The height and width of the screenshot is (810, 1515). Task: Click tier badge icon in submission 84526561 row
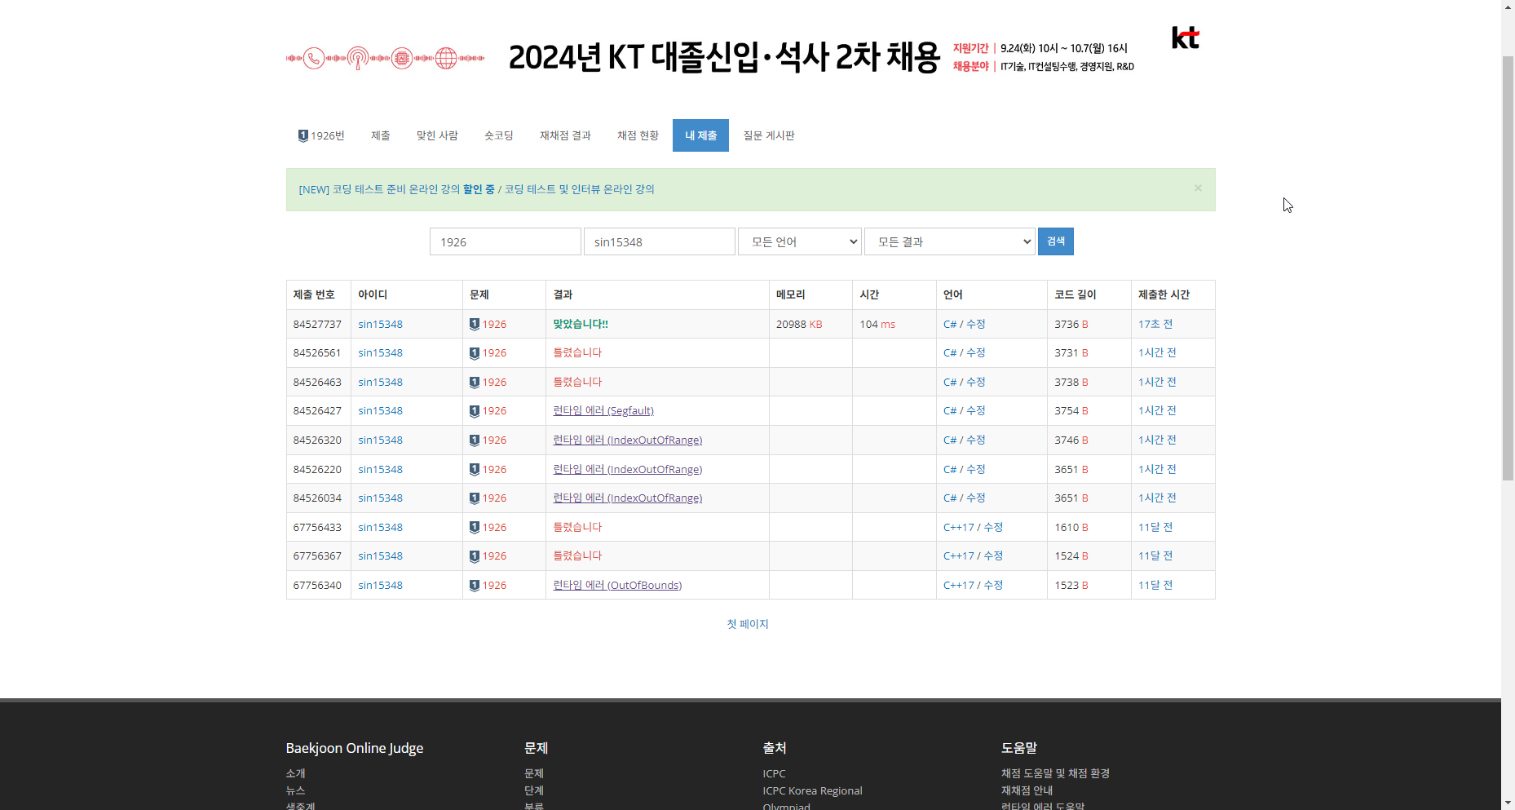pyautogui.click(x=475, y=353)
